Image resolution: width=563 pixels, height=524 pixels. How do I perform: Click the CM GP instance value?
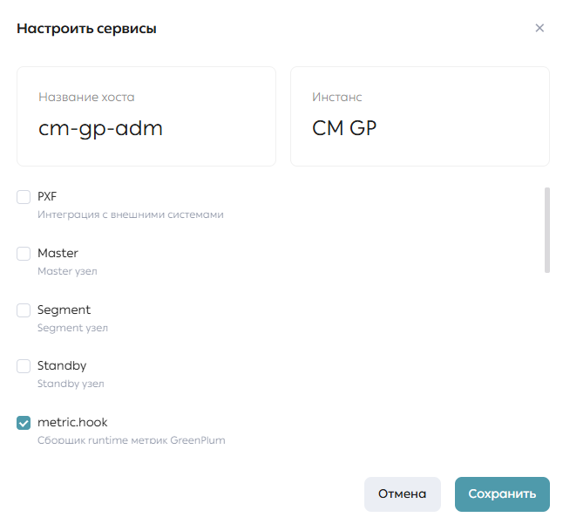344,128
